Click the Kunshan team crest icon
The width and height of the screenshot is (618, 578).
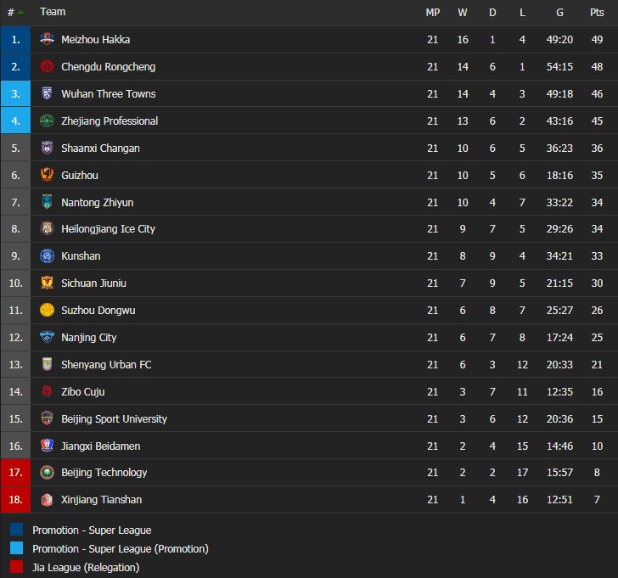pyautogui.click(x=47, y=256)
